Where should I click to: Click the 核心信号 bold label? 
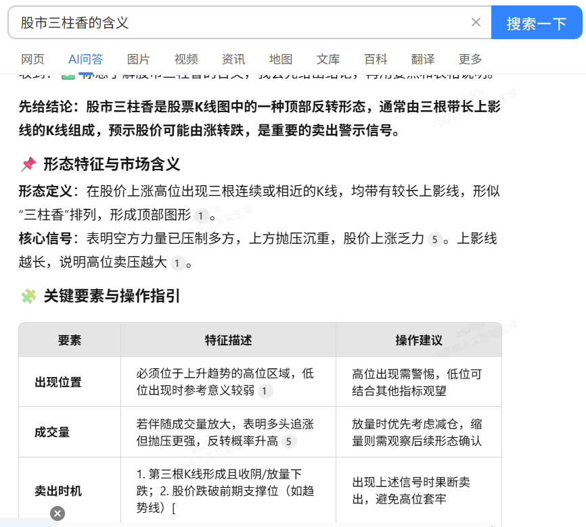coord(45,239)
